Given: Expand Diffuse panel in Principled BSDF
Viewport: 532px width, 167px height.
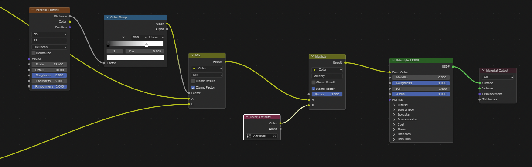Looking at the screenshot, I should coord(394,105).
